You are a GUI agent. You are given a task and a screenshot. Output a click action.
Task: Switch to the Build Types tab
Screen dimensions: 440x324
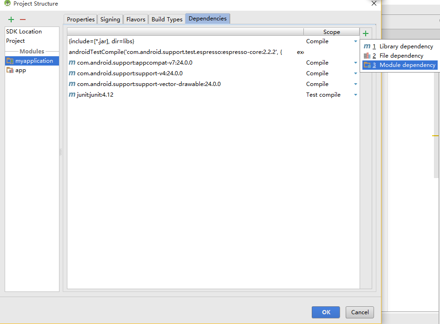pos(167,19)
